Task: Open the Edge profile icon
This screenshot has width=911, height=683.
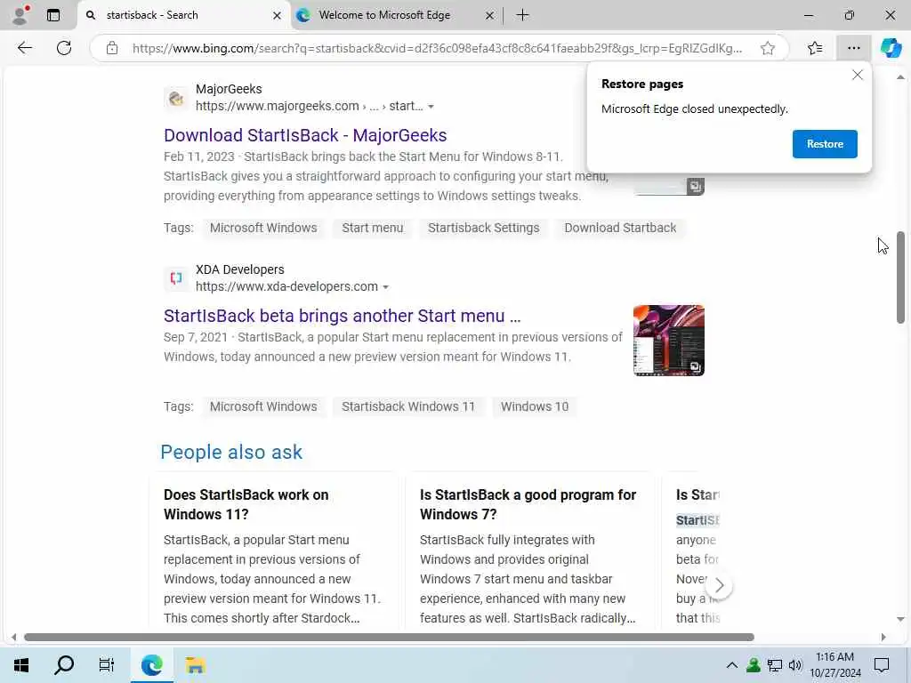Action: 20,15
